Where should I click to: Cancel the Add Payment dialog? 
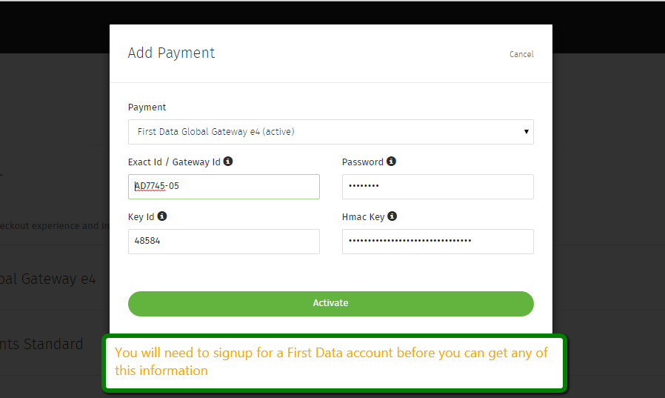(521, 54)
